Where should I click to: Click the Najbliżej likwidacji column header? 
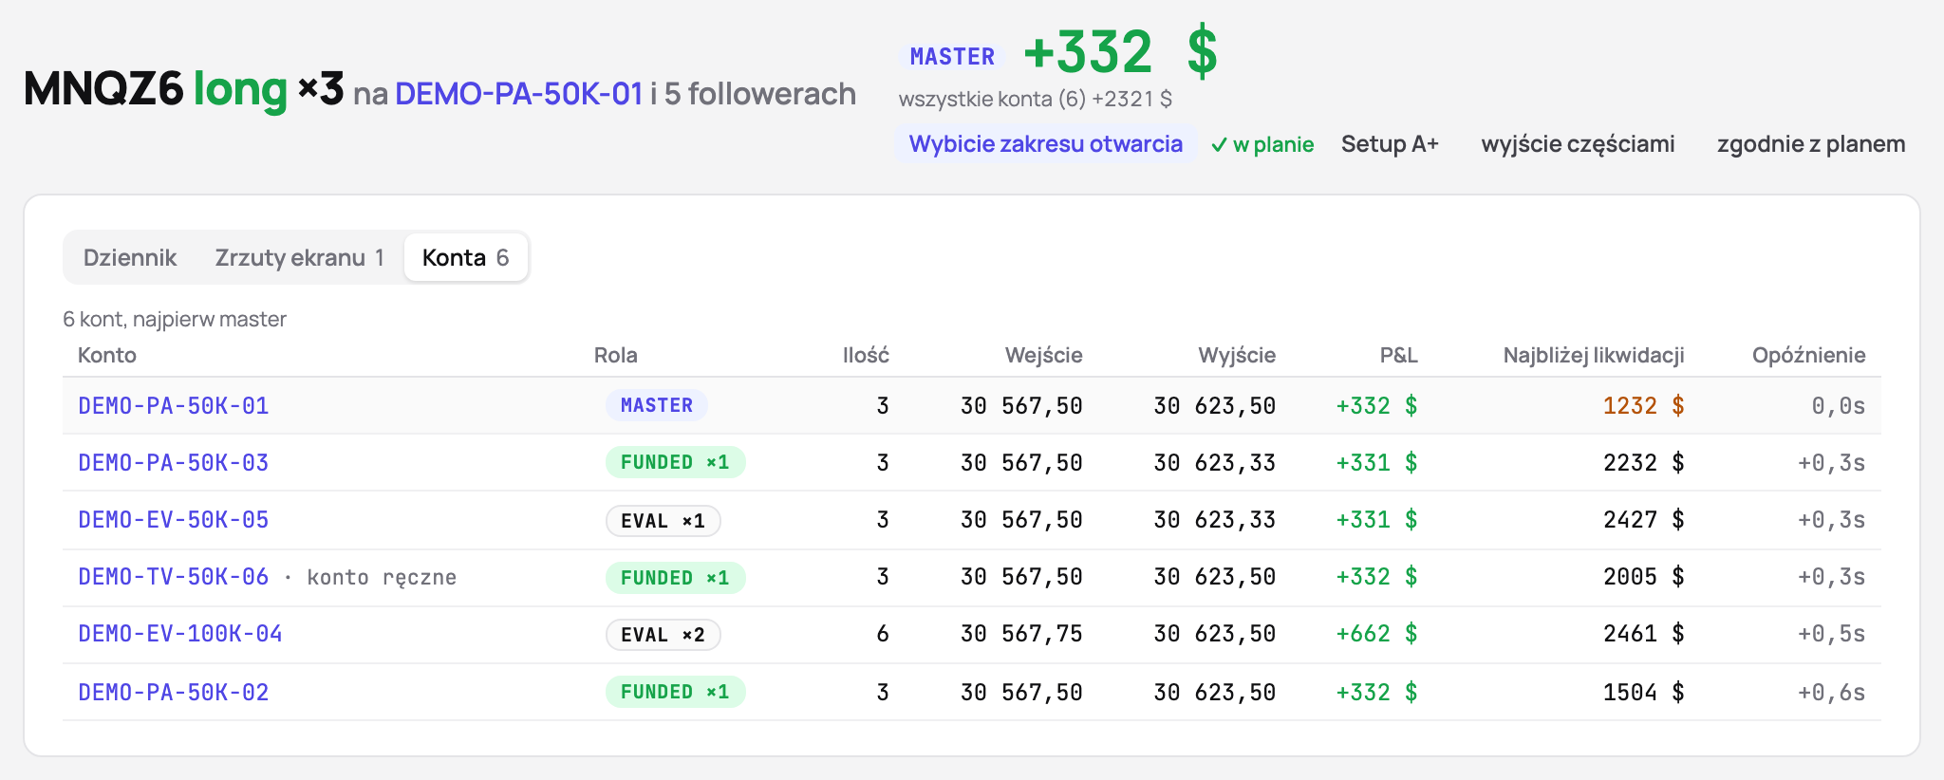tap(1594, 355)
